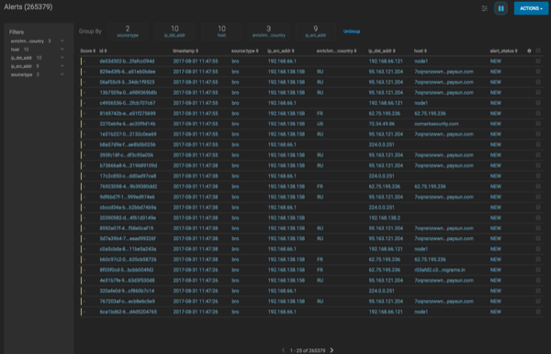Group alerts by source:type
This screenshot has height=354, width=551.
(x=128, y=31)
